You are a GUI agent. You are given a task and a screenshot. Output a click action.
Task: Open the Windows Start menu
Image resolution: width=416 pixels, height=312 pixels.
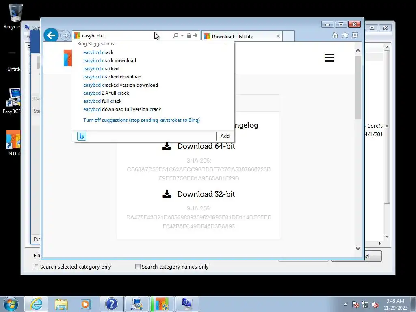click(x=11, y=304)
